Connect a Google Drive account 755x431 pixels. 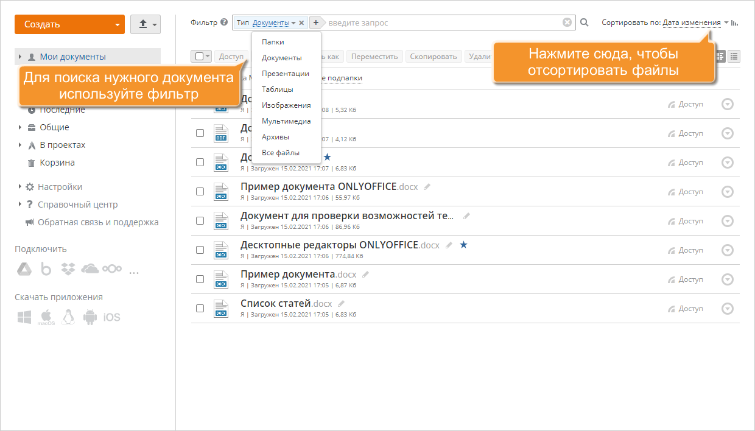click(x=24, y=268)
